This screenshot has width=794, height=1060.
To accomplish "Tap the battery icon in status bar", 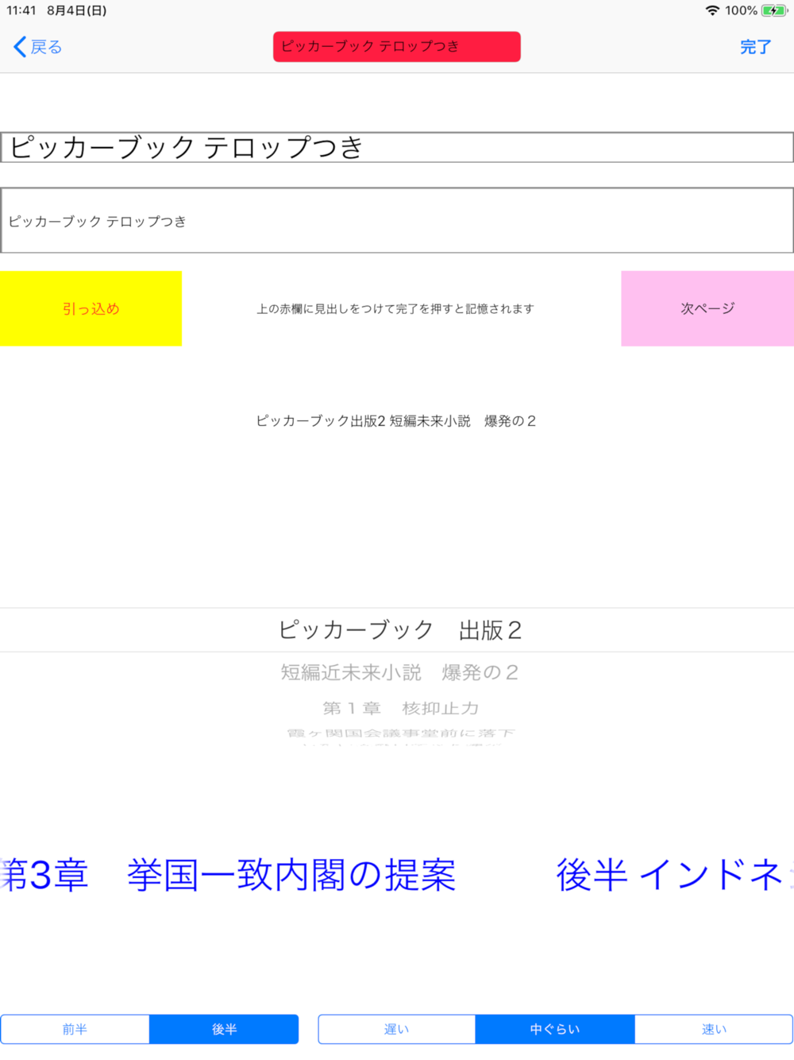I will 774,10.
